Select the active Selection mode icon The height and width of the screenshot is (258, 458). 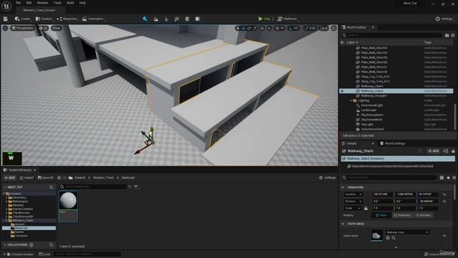click(145, 19)
